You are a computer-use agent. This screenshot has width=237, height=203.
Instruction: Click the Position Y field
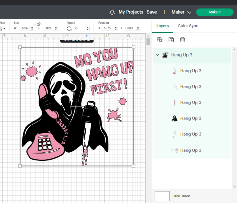click(130, 28)
